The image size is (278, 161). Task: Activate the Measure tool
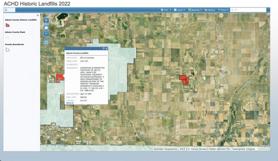pos(210,10)
